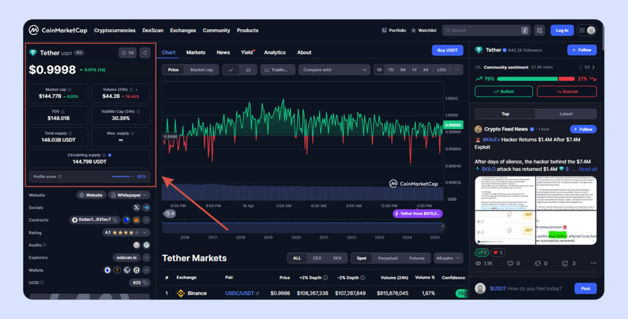Viewport: 628px width, 319px height.
Task: Open the About tab
Action: (x=304, y=53)
